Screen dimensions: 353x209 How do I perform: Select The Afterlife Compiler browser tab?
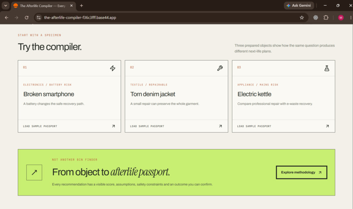[x=43, y=6]
